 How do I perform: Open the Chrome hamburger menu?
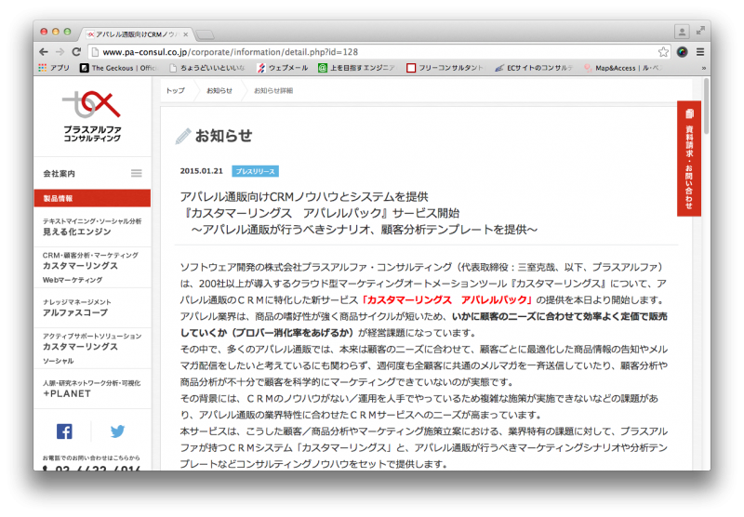[700, 52]
